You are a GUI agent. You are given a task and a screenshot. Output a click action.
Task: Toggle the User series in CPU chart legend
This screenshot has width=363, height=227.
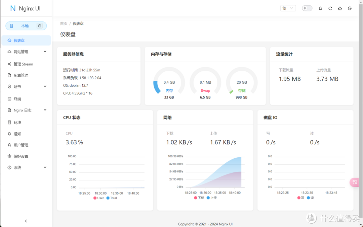(98, 198)
